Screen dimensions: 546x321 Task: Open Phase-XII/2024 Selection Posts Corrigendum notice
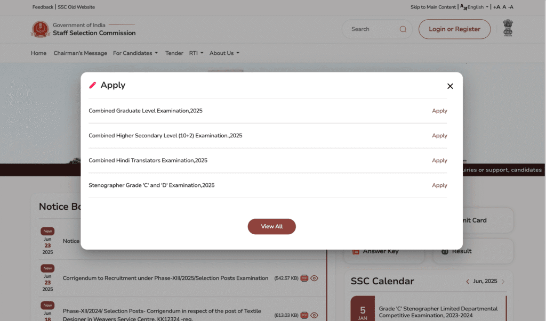click(162, 315)
